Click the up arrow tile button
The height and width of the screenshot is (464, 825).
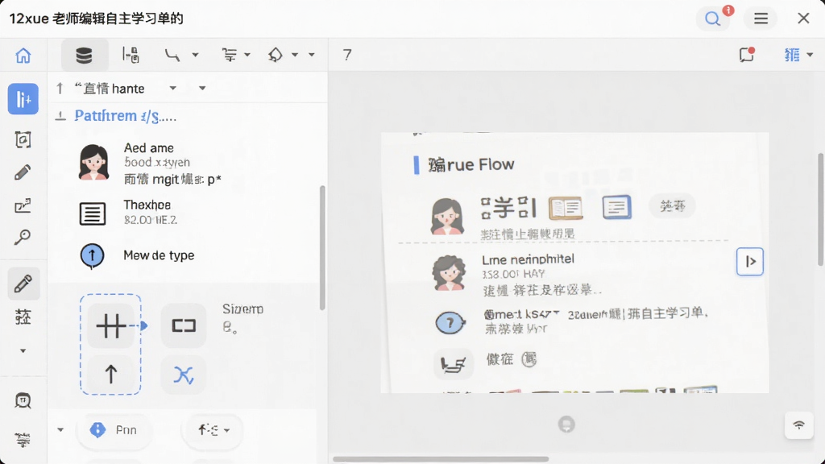click(110, 375)
